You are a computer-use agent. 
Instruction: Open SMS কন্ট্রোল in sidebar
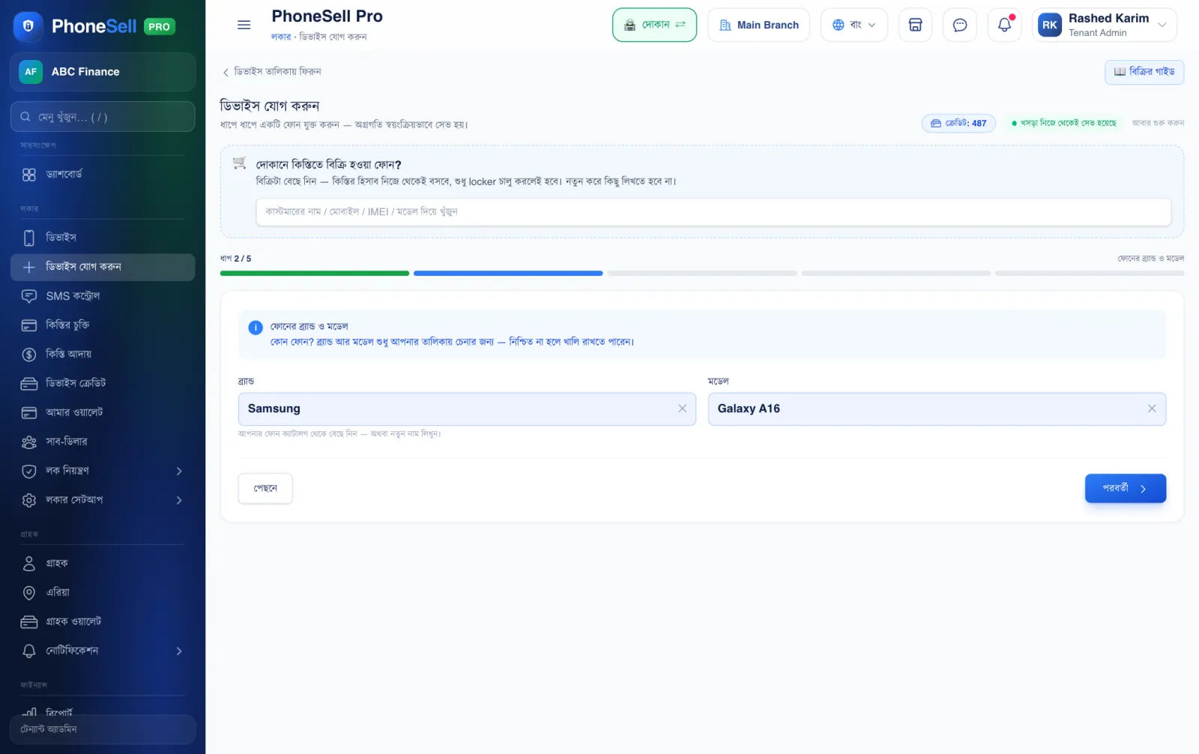coord(103,296)
